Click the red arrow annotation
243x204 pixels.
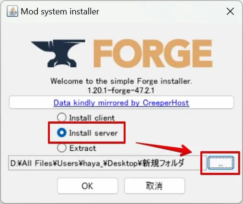(x=164, y=149)
